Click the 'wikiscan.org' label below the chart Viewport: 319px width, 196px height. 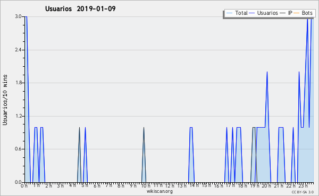[159, 191]
